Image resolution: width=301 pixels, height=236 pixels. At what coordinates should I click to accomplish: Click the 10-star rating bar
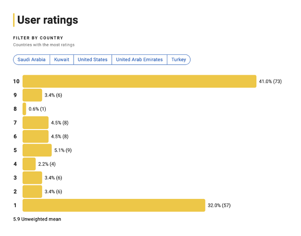[x=139, y=81]
